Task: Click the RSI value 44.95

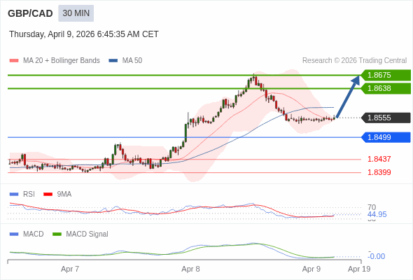Action: pyautogui.click(x=377, y=214)
